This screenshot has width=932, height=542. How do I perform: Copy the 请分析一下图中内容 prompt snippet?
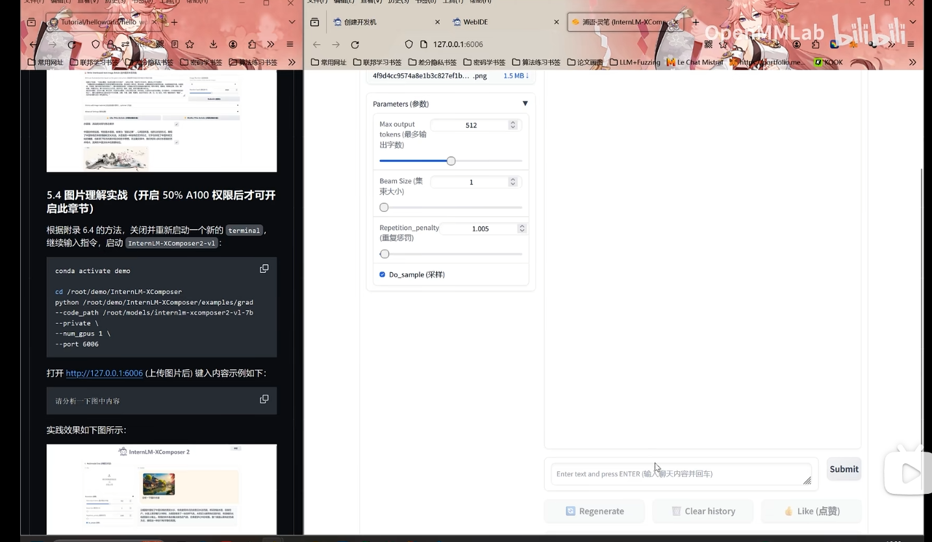[264, 399]
